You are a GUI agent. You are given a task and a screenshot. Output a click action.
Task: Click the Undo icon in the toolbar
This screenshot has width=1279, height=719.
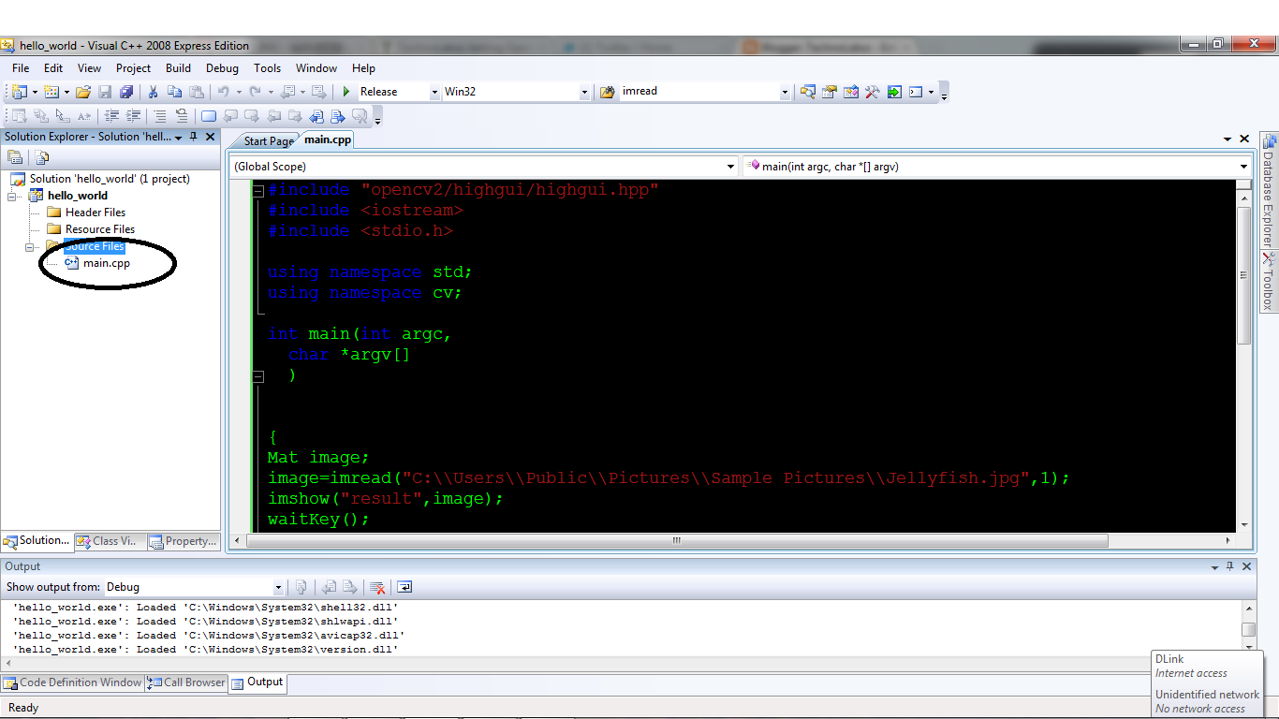pos(222,92)
